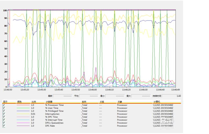Toggle the % User Time display checkbox
Viewport: 209px width, 134px height.
[x=4, y=108]
